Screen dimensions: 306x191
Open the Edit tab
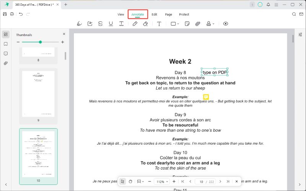tap(154, 15)
